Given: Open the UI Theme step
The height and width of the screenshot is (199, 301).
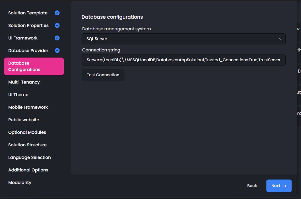Looking at the screenshot, I should tap(18, 95).
